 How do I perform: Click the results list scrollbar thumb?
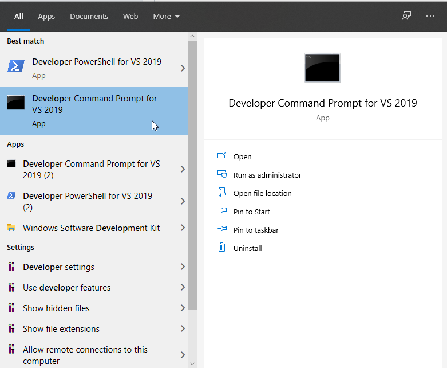(192, 175)
